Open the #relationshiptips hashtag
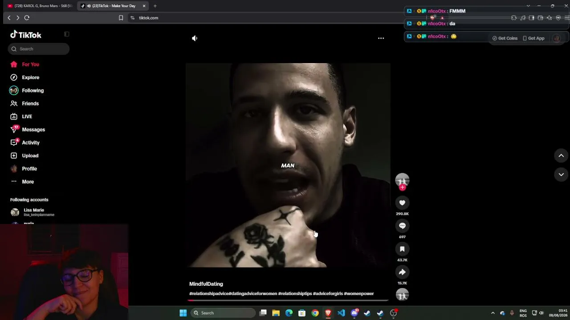This screenshot has width=570, height=320. coord(295,294)
